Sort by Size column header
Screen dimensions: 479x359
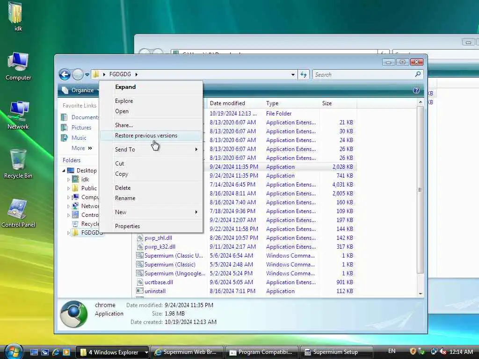click(x=338, y=103)
